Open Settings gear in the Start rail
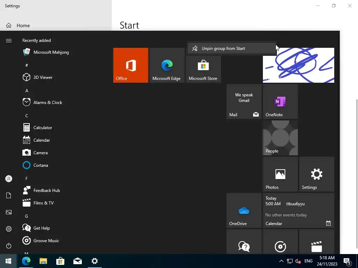Viewport: 358px width, 268px height. click(x=9, y=229)
